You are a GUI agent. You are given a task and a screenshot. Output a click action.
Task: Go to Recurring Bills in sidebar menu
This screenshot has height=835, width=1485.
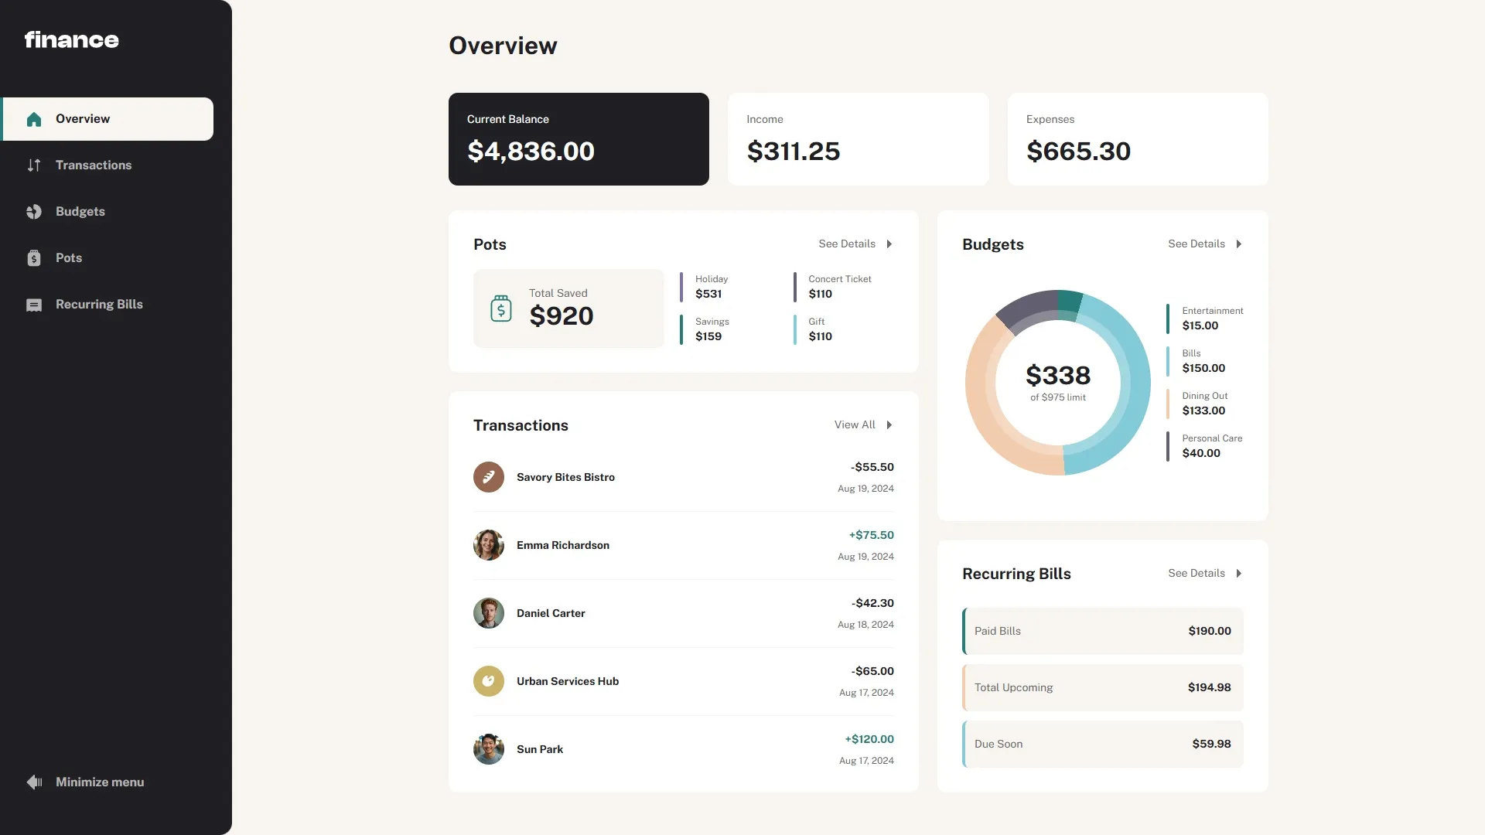coord(99,305)
